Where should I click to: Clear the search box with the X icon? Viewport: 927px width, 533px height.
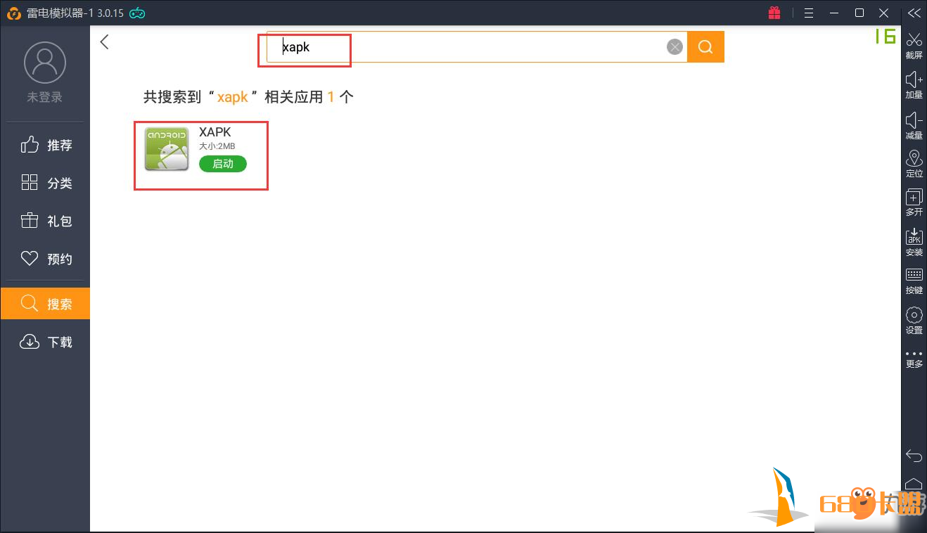point(675,47)
